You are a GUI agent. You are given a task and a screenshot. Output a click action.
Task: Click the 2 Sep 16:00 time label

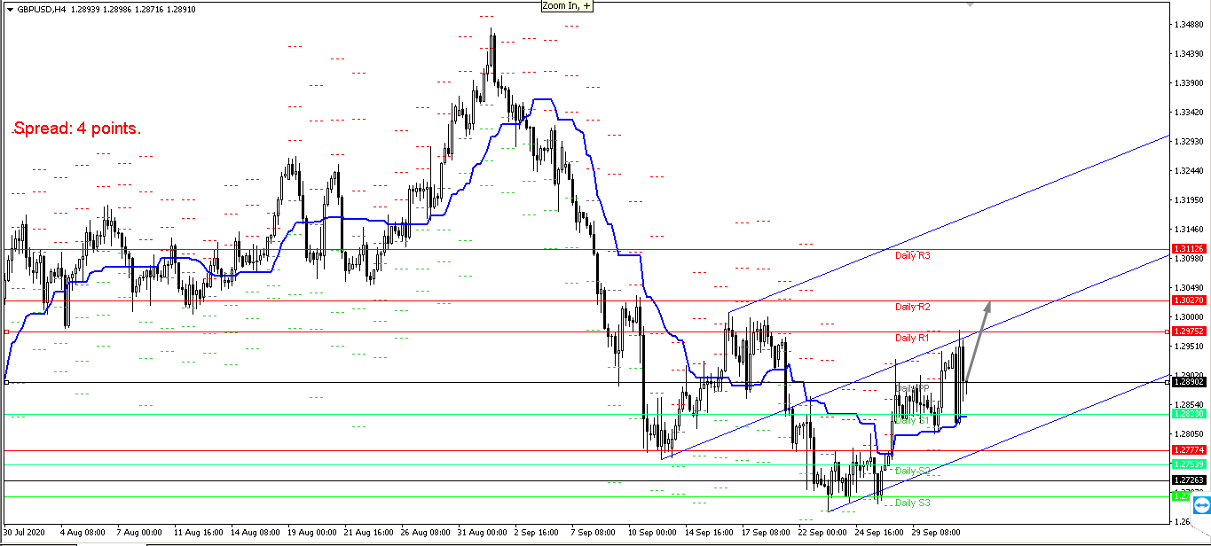tap(537, 534)
